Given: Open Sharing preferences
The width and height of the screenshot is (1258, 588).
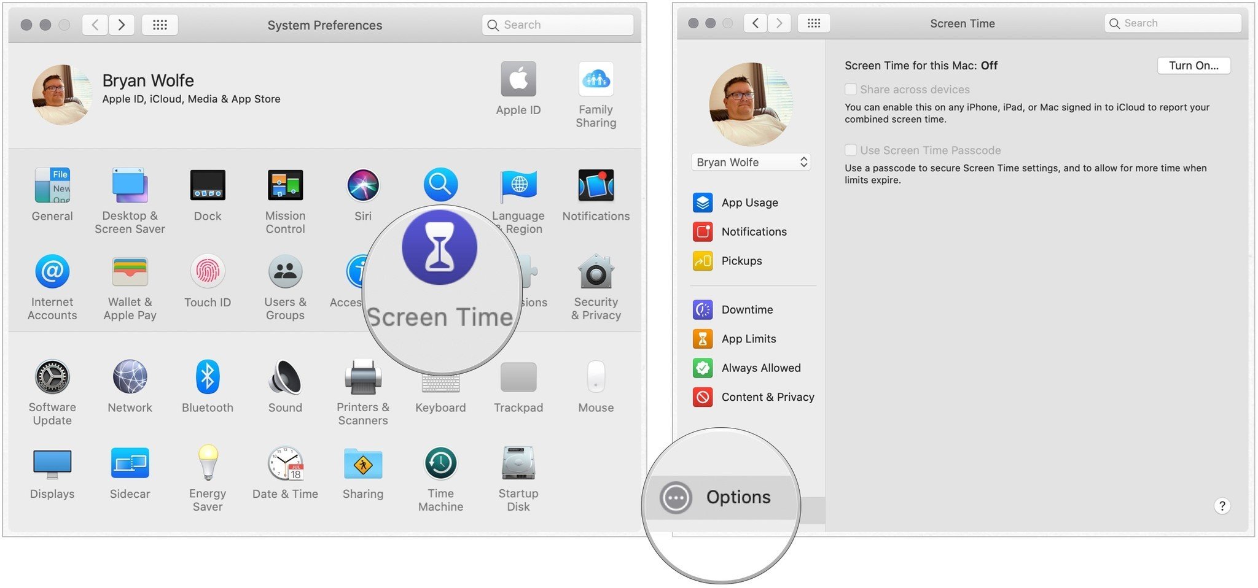Looking at the screenshot, I should (x=363, y=473).
